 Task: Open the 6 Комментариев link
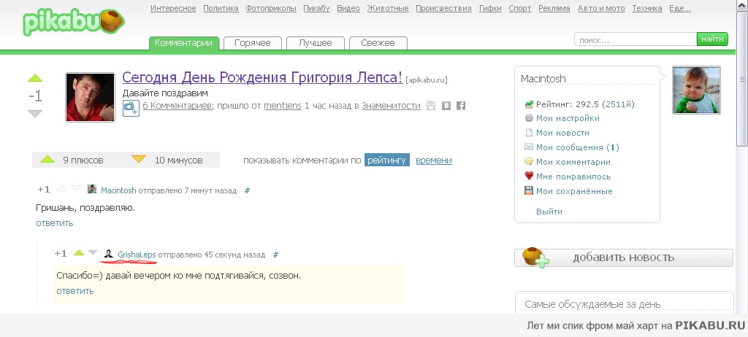click(x=177, y=106)
